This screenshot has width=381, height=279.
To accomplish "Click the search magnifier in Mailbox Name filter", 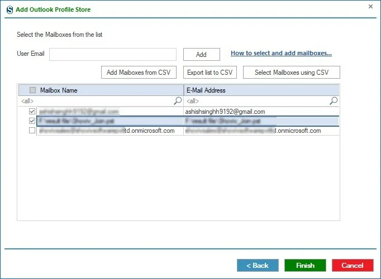I will [178, 101].
